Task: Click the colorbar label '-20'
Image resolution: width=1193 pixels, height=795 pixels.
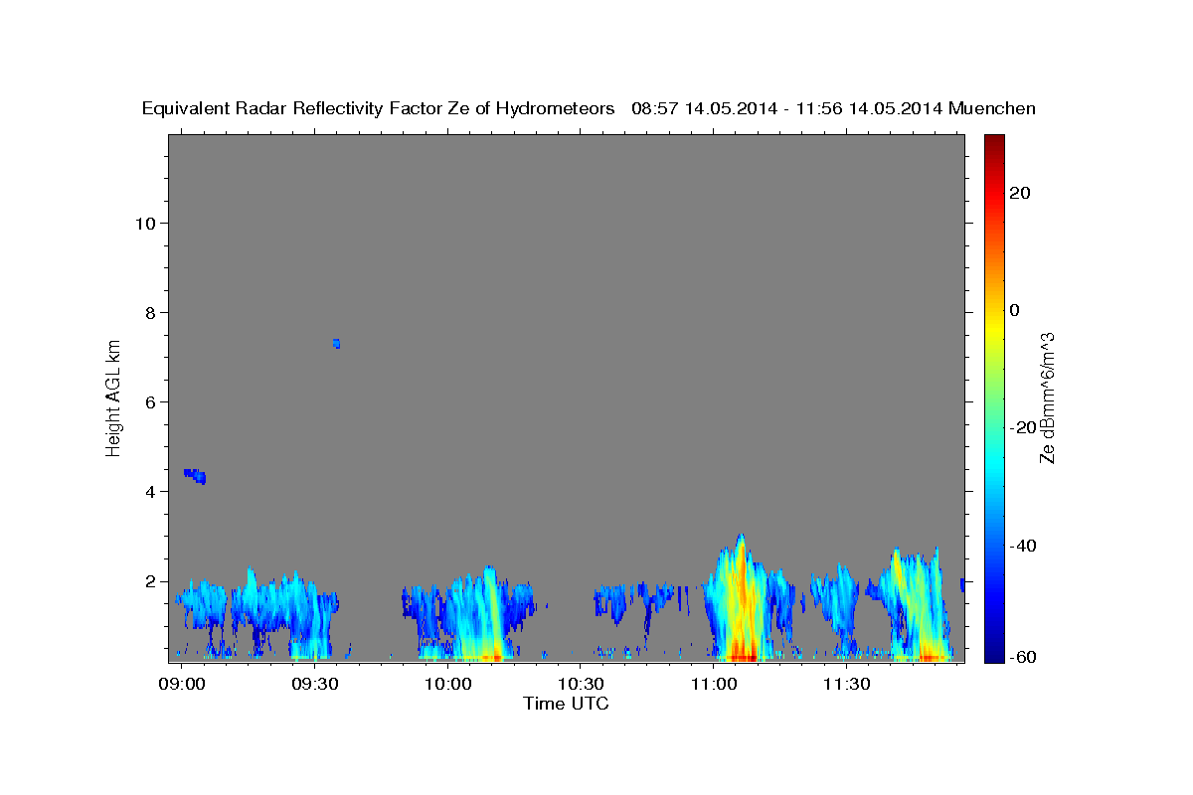Action: pyautogui.click(x=1021, y=427)
